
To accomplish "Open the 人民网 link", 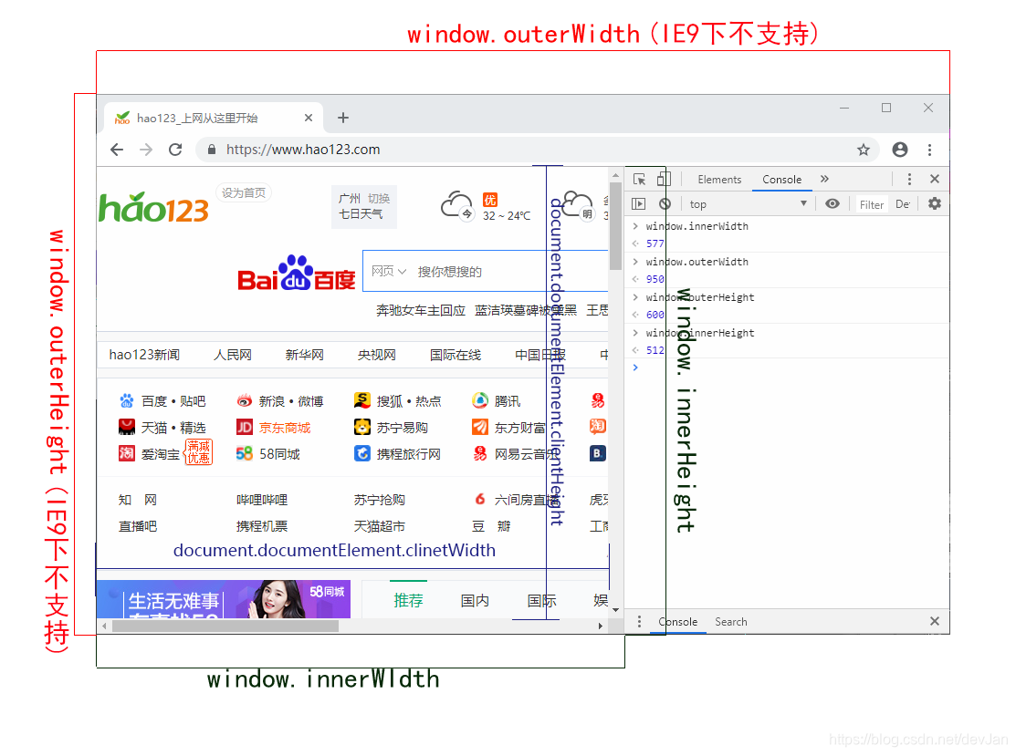I will 233,355.
